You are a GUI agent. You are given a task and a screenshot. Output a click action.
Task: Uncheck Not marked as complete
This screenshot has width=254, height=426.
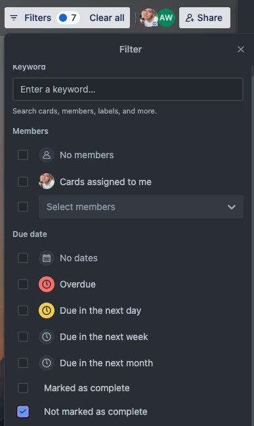coord(23,412)
